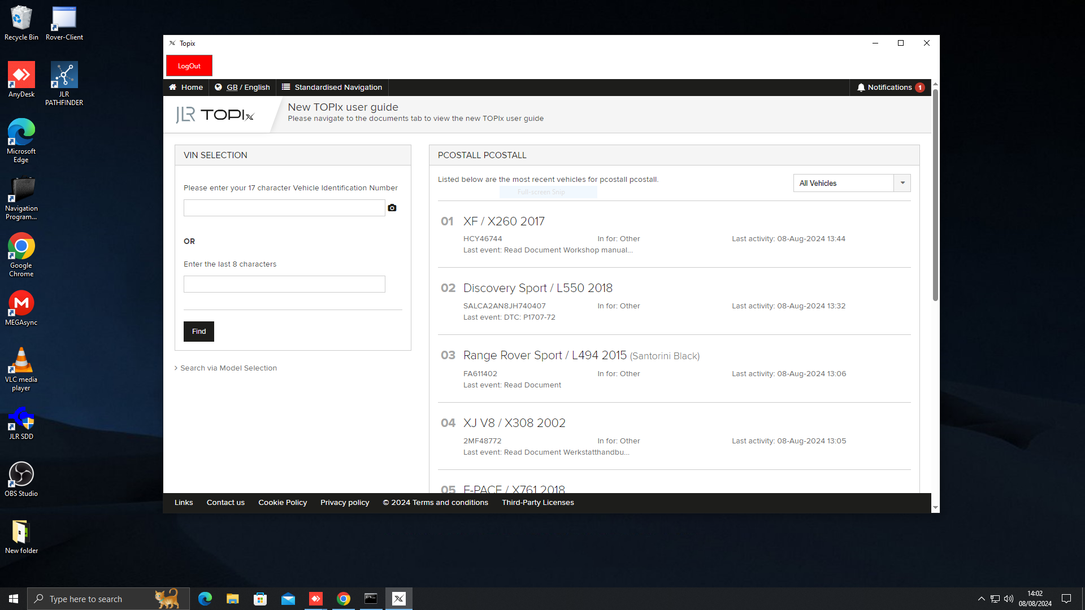Click on Discovery Sport L550 2018 entry

pos(537,287)
